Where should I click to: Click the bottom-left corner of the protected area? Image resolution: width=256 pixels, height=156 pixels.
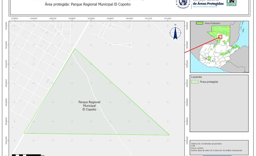click(24, 133)
